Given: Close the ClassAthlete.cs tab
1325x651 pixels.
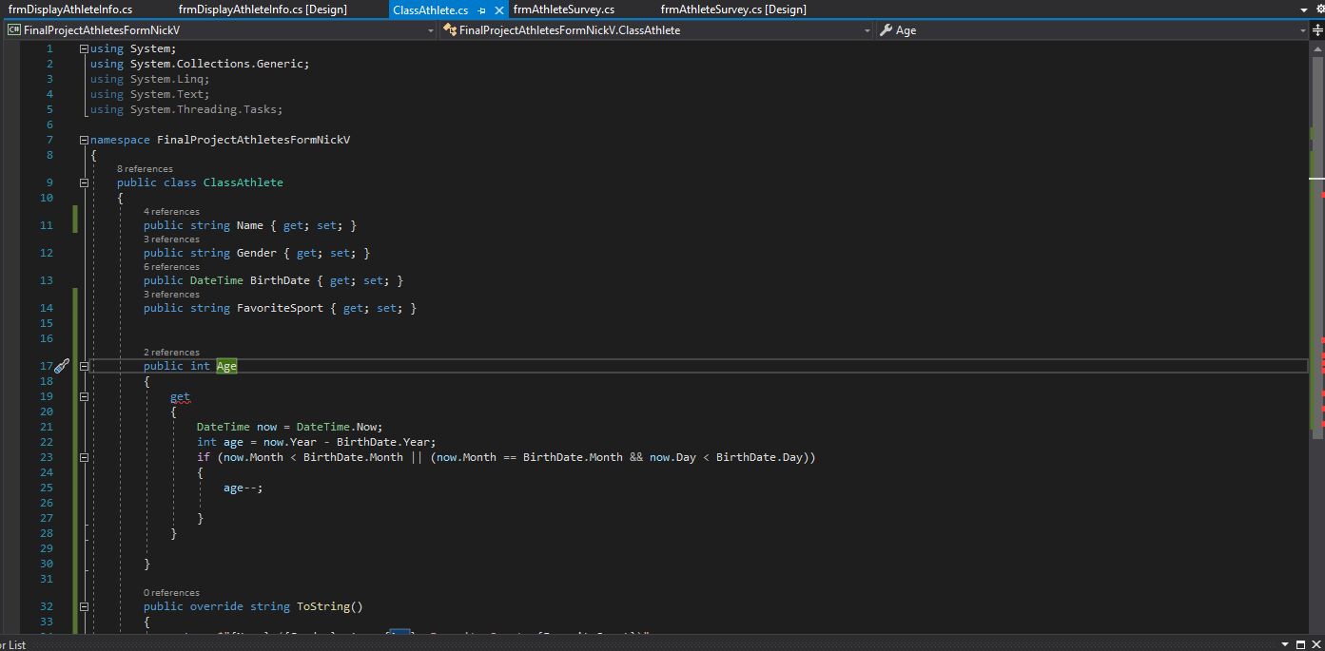Looking at the screenshot, I should 499,10.
